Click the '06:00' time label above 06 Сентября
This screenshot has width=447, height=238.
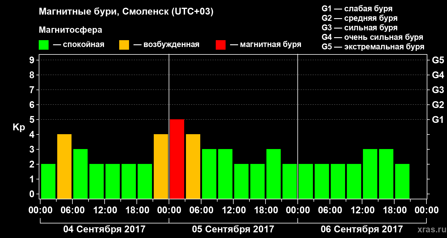[330, 210]
